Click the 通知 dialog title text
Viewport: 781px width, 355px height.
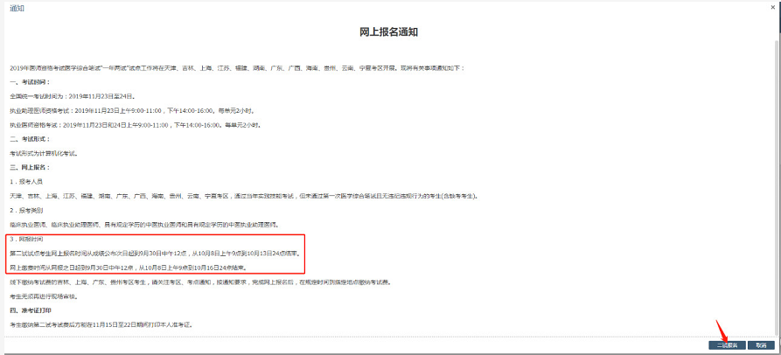[17, 8]
